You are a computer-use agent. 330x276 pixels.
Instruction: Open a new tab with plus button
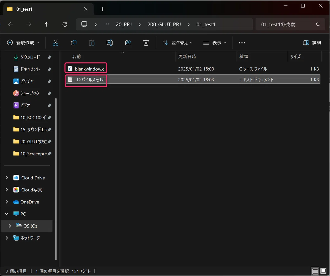point(102,9)
